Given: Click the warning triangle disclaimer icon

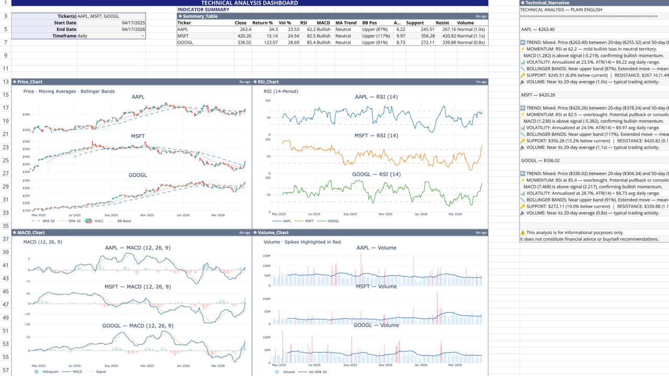Looking at the screenshot, I should 523,232.
